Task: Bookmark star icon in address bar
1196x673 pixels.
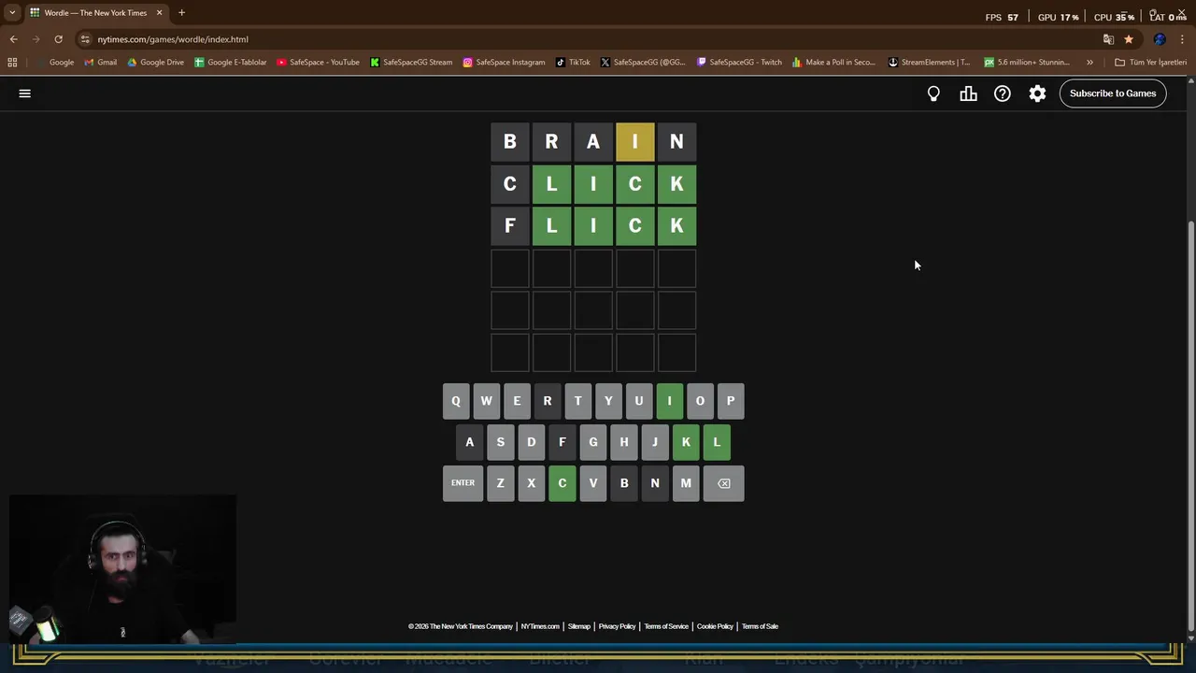Action: point(1129,39)
